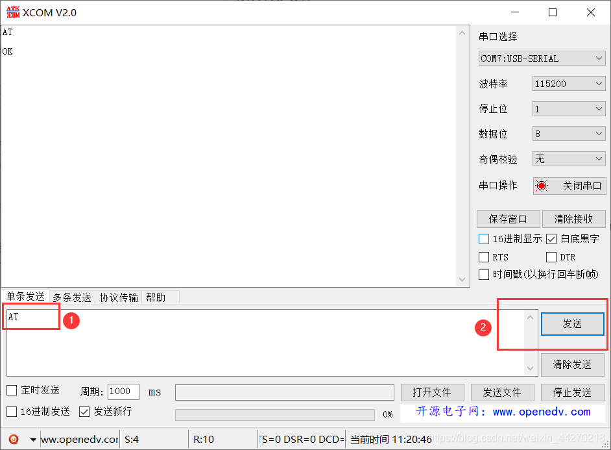Image resolution: width=611 pixels, height=450 pixels.
Task: Open the parity 无 dropdown
Action: 569,158
